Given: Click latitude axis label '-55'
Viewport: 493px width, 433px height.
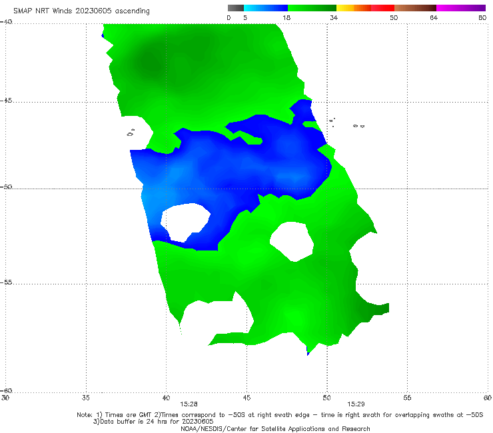Looking at the screenshot, I should (6, 282).
